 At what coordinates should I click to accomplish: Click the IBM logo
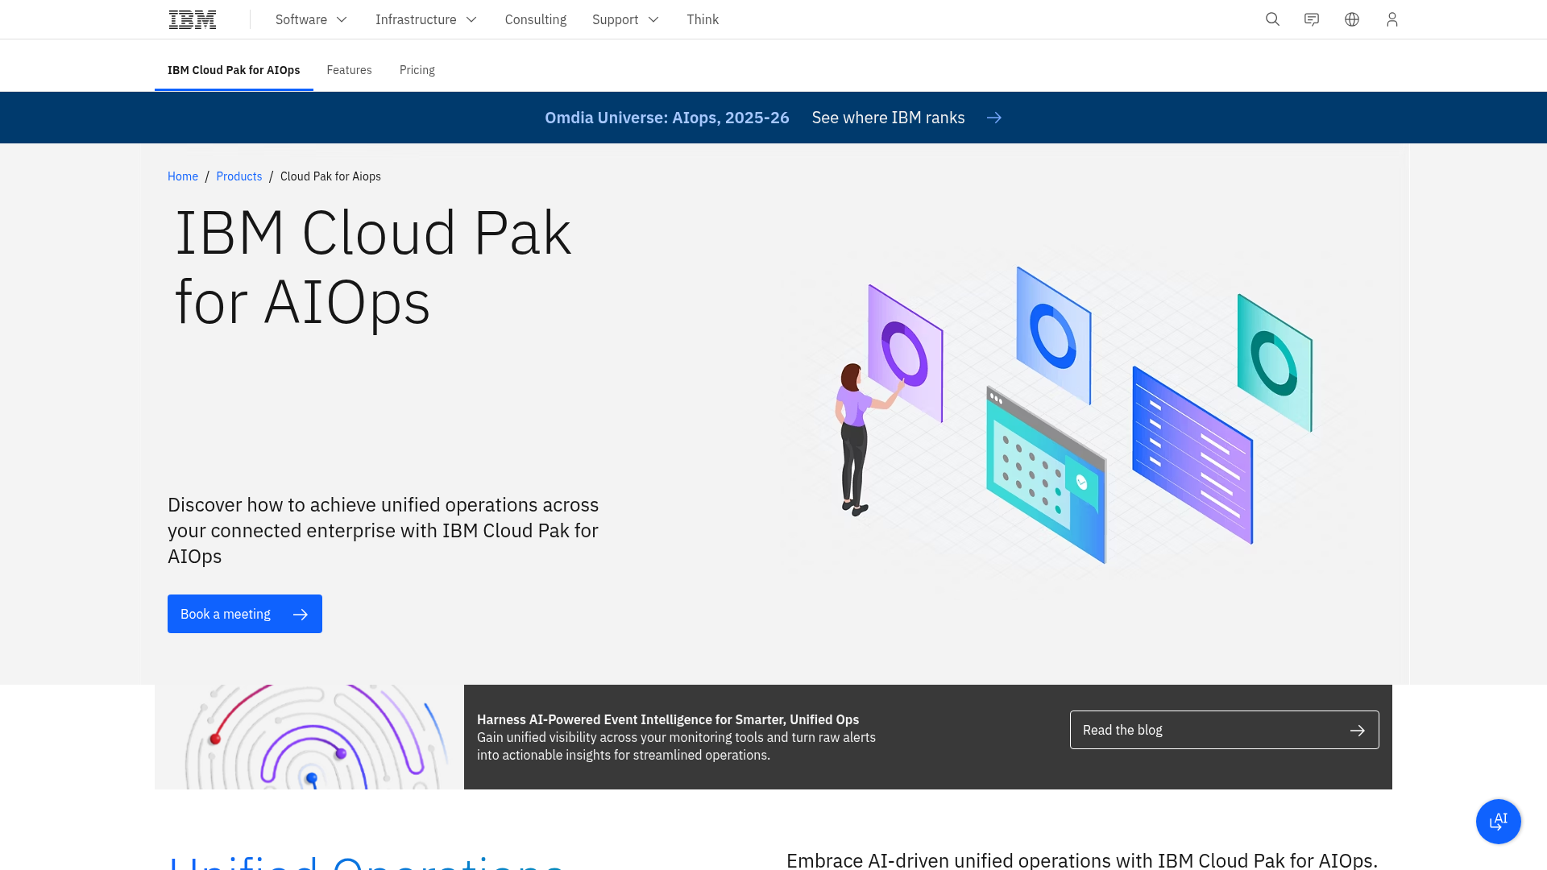[x=193, y=19]
